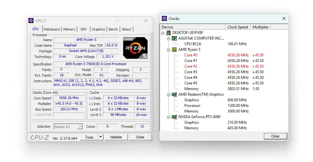Viewport: 313px width, 162px height.
Task: Switch to the Graphics tab
Action: tap(98, 29)
